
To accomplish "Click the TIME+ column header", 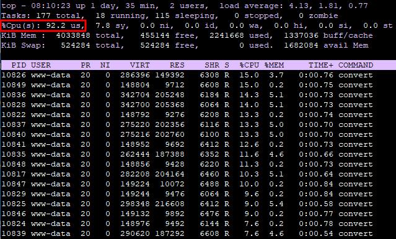I will [321, 65].
